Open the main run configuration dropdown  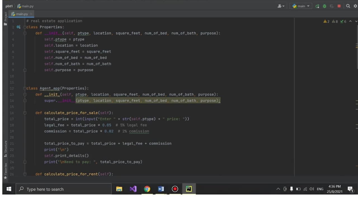301,6
